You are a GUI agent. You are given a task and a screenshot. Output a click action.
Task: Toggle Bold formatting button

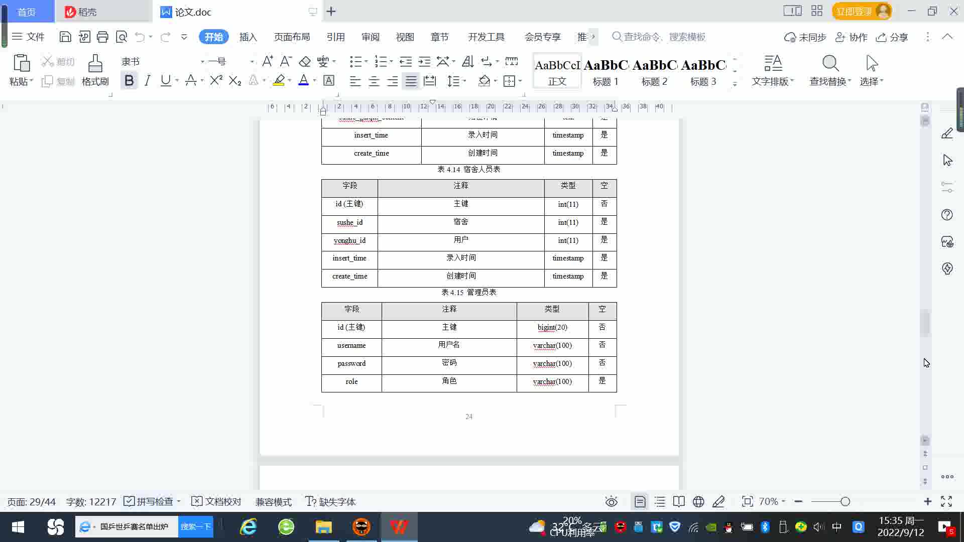tap(129, 80)
